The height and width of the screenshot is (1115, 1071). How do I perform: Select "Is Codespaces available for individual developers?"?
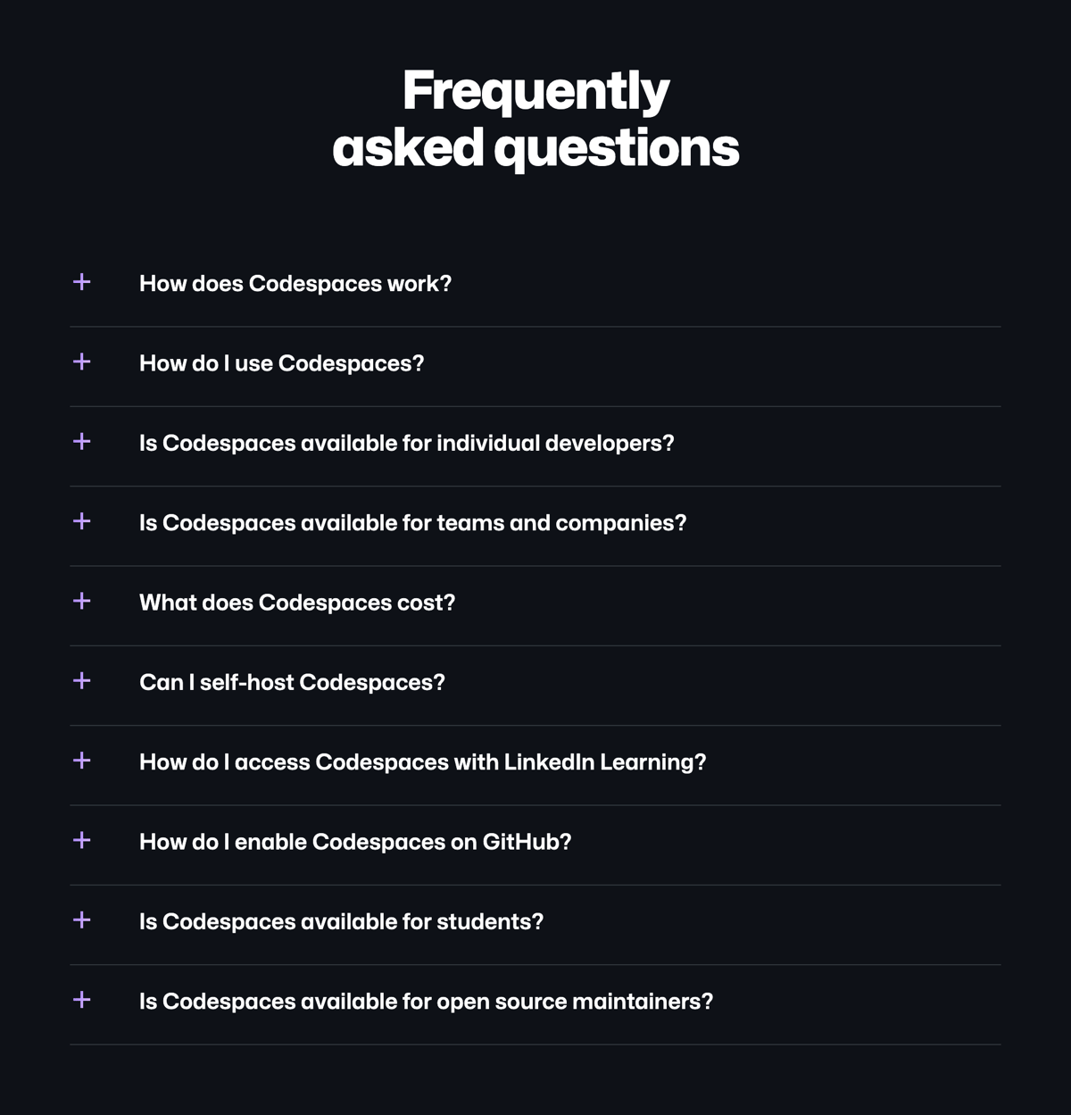point(408,442)
